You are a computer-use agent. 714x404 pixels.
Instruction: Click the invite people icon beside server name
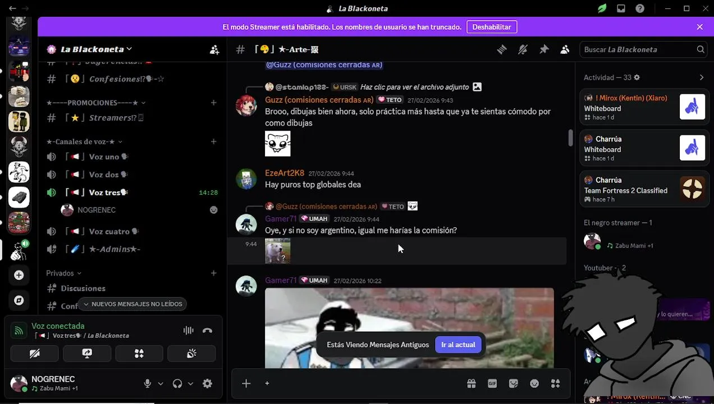(214, 49)
